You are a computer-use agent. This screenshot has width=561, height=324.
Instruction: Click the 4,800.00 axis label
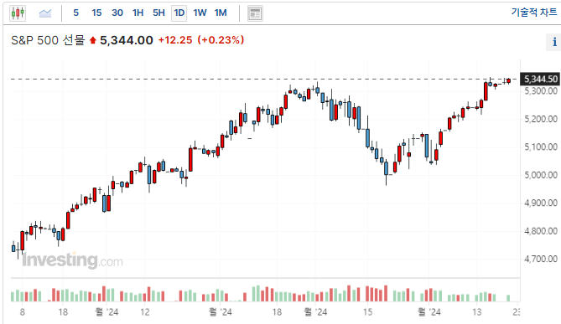[541, 231]
